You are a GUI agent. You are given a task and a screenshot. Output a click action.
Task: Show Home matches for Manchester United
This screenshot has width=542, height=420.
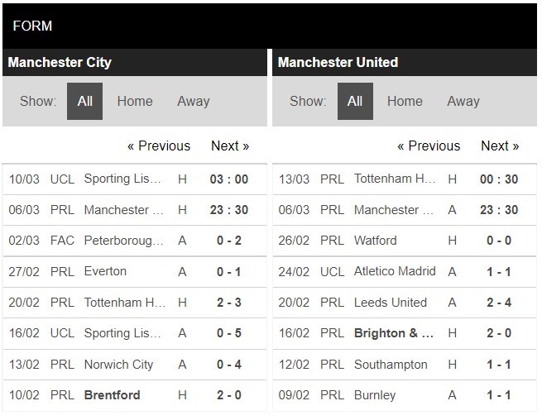coord(405,101)
